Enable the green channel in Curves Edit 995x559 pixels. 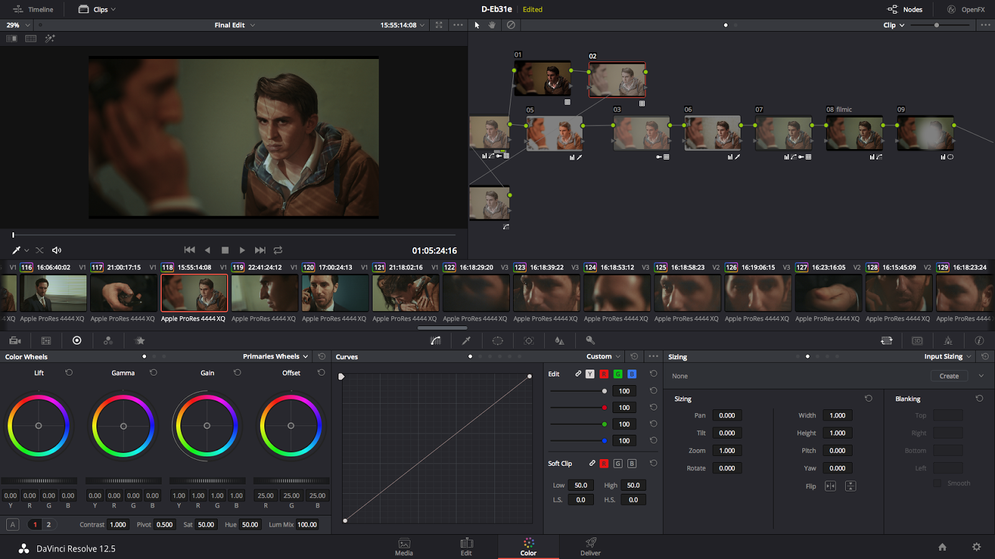point(618,374)
